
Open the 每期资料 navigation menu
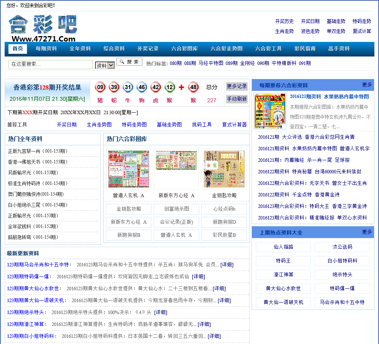[46, 49]
